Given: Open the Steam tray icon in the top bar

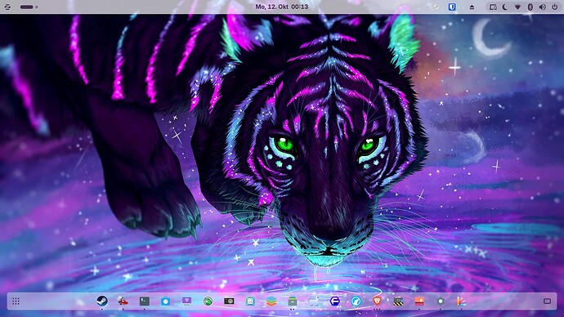Looking at the screenshot, I should [436, 7].
